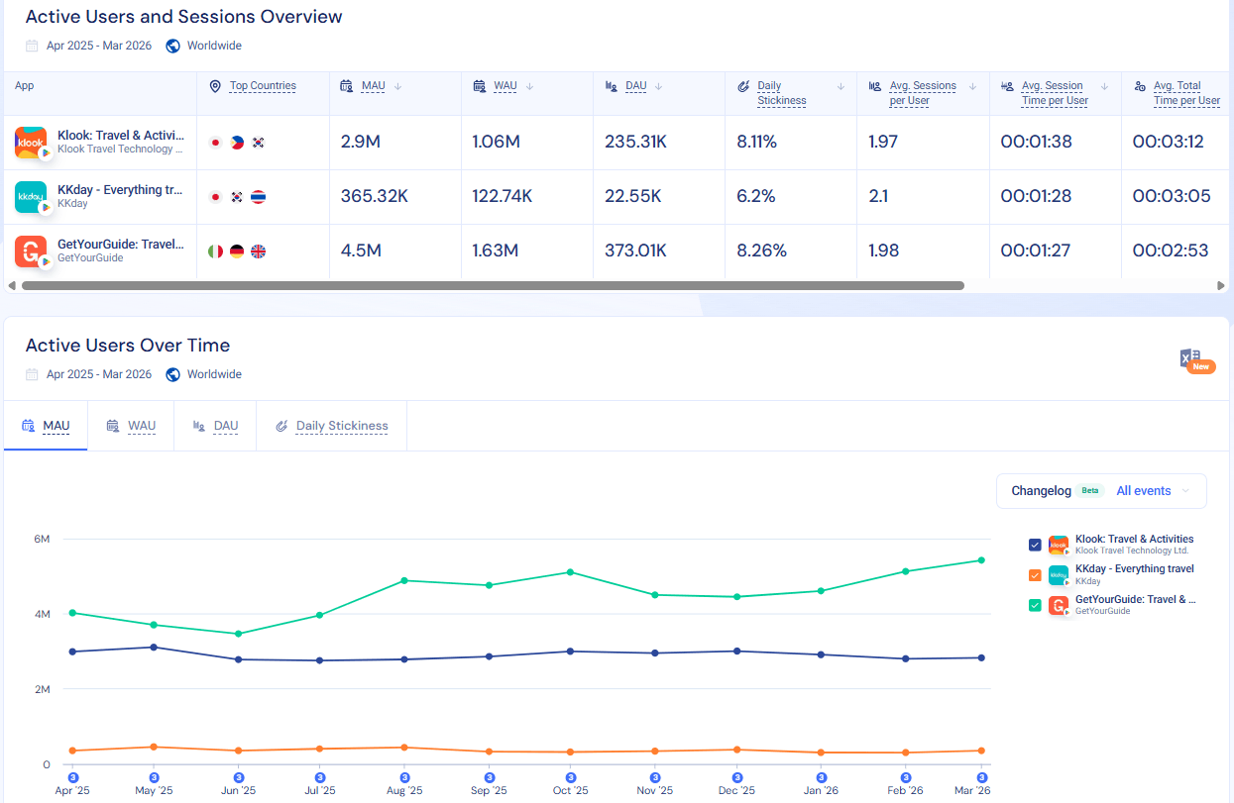
Task: Switch to the MAU chart tab
Action: (x=46, y=426)
